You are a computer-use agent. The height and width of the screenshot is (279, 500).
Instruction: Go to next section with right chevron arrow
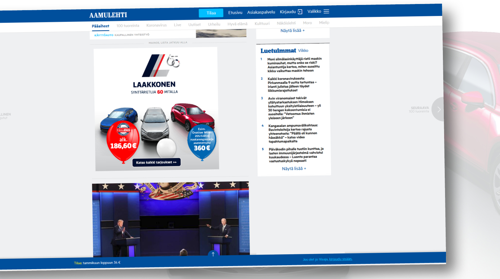click(x=439, y=109)
